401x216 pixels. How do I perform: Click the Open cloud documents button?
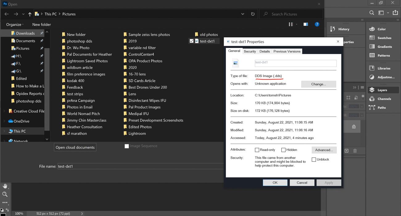point(75,147)
